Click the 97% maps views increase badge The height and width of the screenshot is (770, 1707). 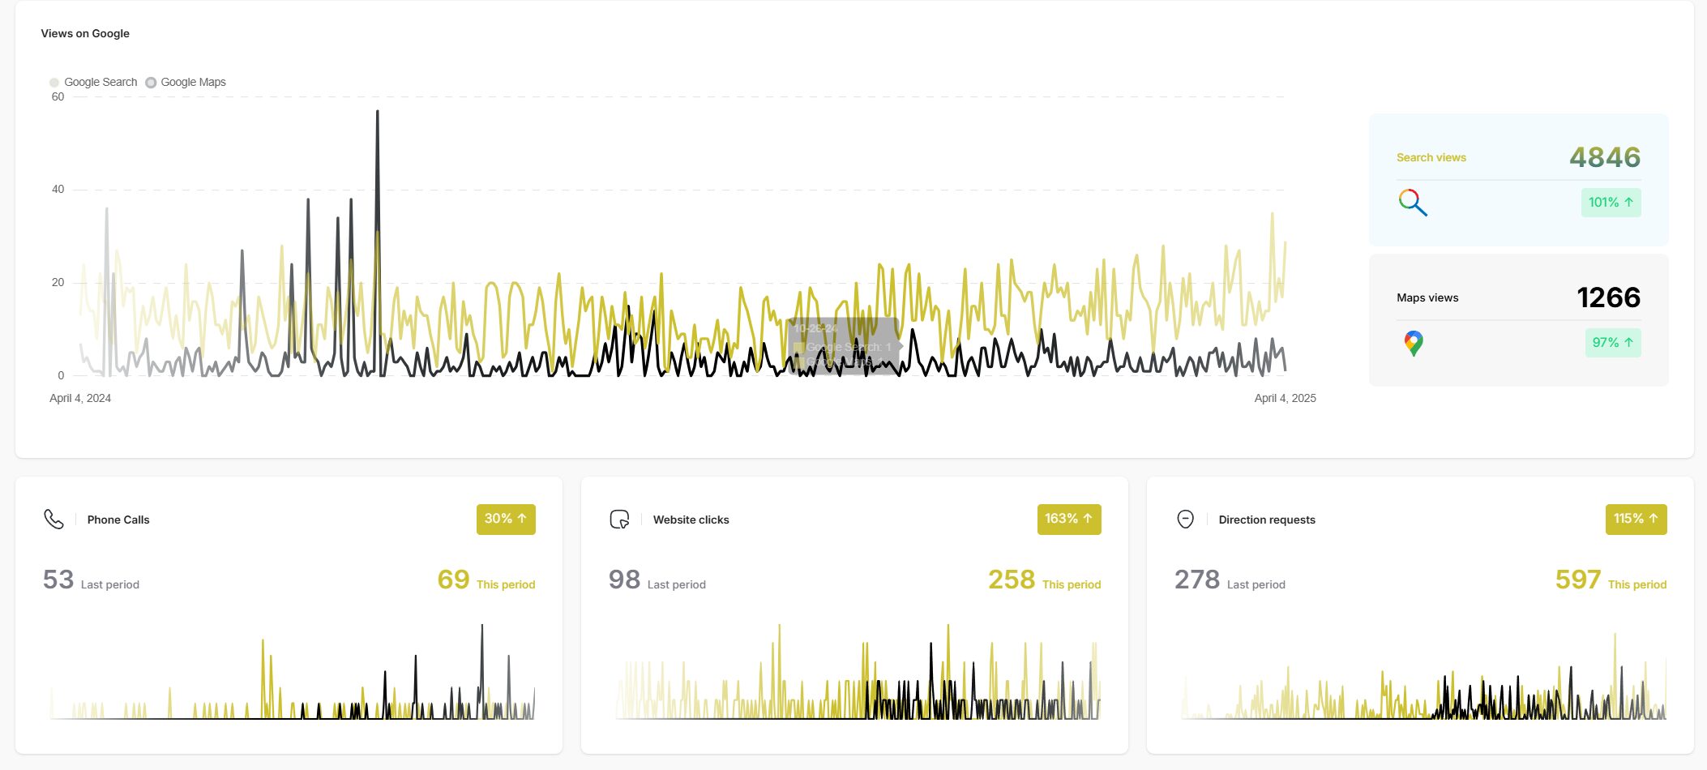tap(1612, 343)
